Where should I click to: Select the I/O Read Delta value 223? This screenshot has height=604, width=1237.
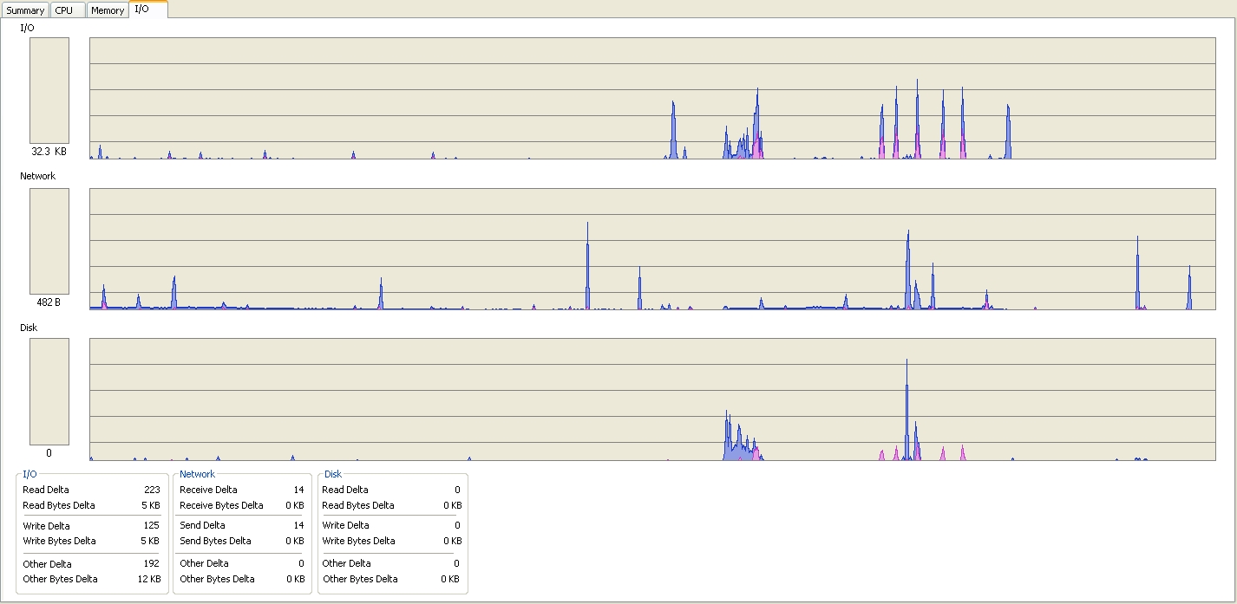[151, 490]
